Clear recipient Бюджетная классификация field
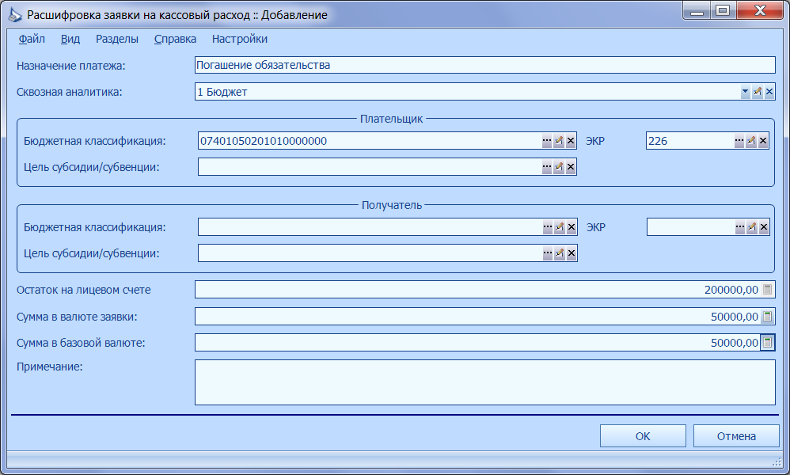 [x=572, y=227]
